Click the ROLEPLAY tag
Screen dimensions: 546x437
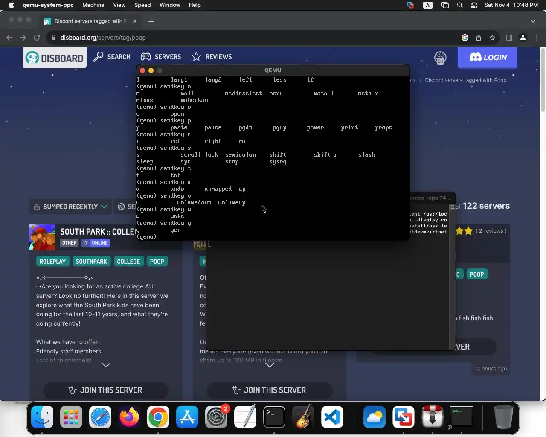click(52, 262)
